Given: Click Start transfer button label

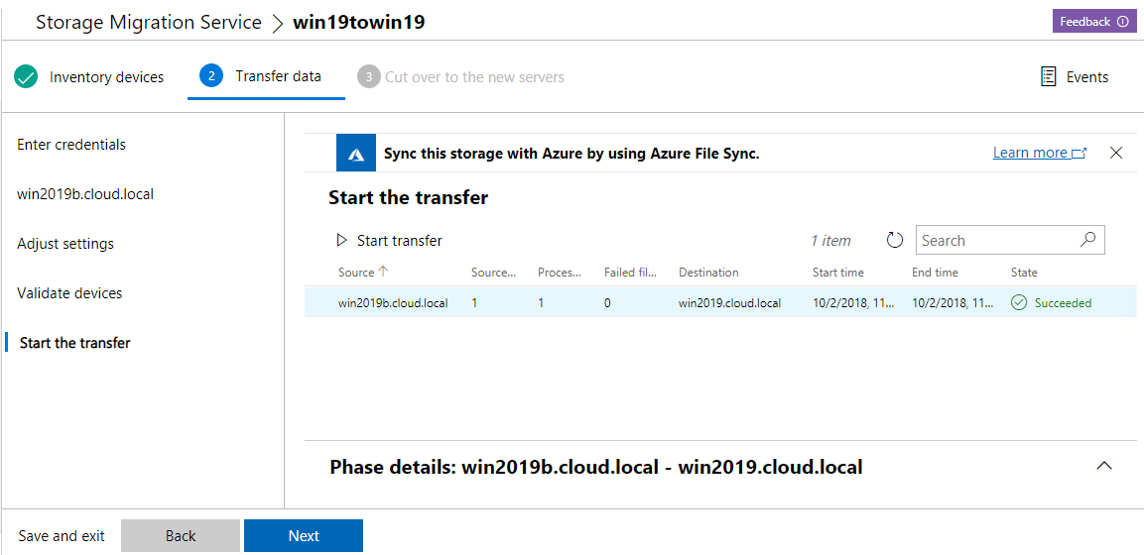Looking at the screenshot, I should 399,241.
